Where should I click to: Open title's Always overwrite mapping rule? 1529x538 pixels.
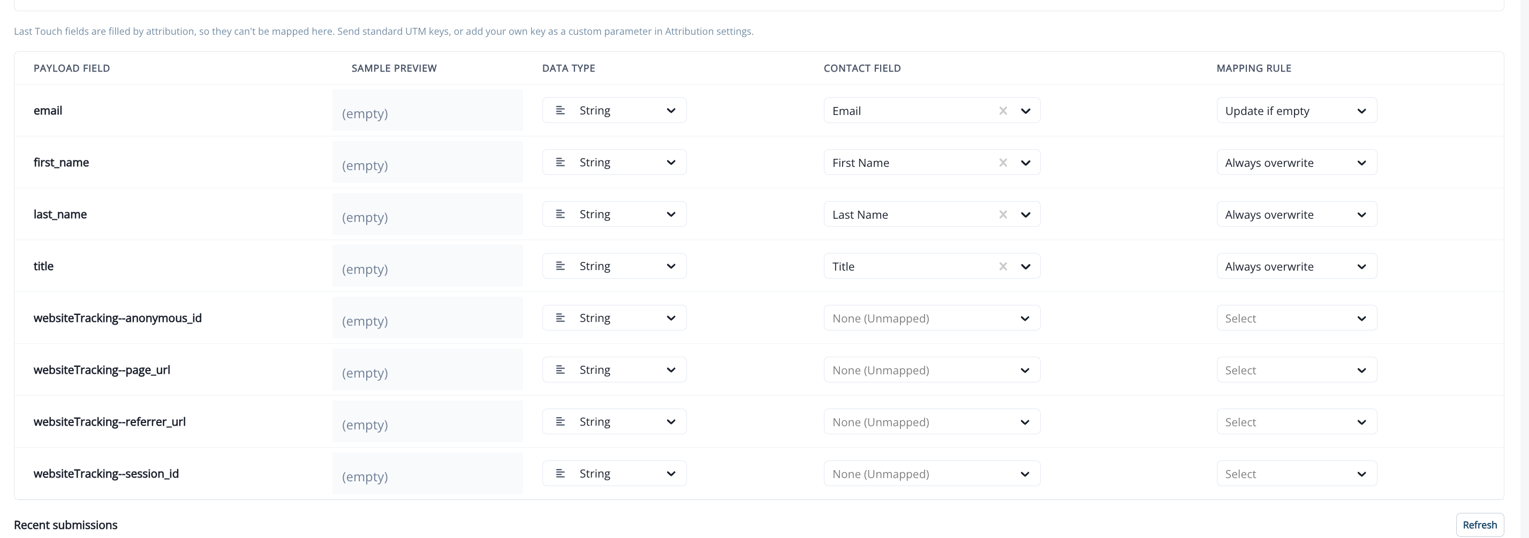(1296, 266)
